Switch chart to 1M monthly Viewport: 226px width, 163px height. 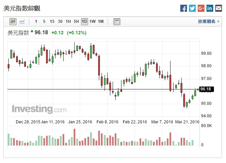point(101,22)
